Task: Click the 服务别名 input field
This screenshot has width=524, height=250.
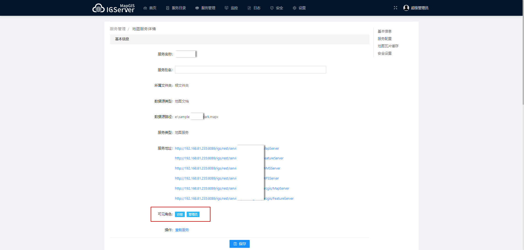Action: pyautogui.click(x=250, y=70)
